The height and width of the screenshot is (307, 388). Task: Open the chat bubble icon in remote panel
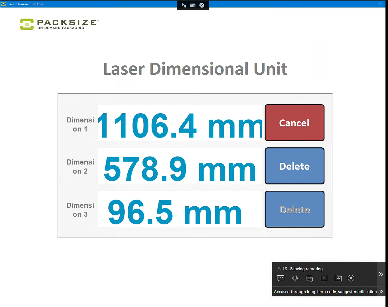280,278
